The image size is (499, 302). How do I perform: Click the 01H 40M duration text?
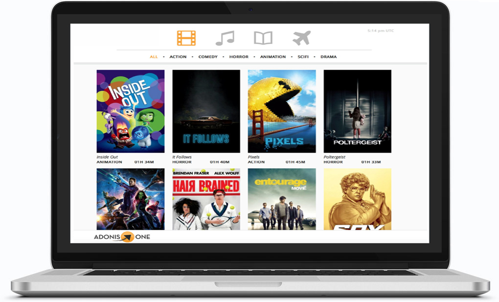[220, 162]
